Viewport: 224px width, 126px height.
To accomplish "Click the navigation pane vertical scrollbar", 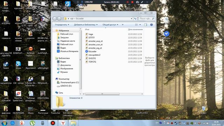I will click(x=80, y=59).
